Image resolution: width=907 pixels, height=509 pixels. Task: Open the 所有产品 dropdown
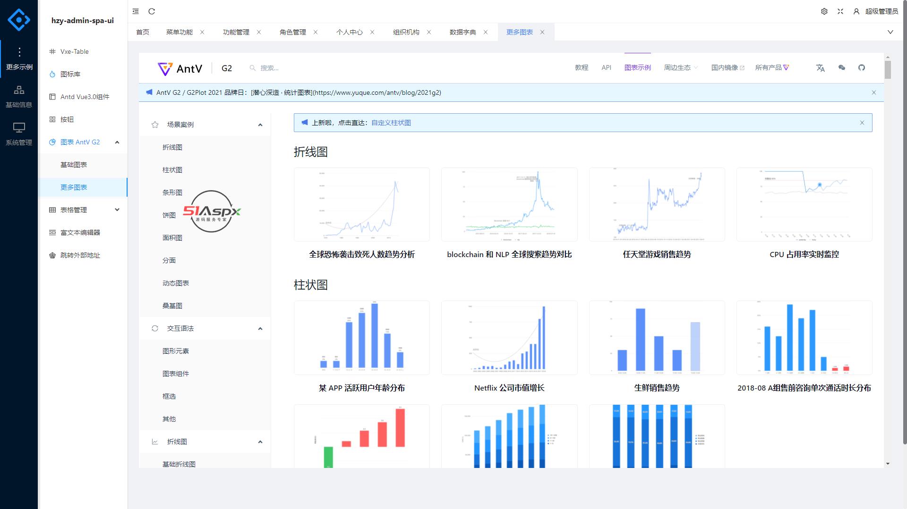point(772,67)
